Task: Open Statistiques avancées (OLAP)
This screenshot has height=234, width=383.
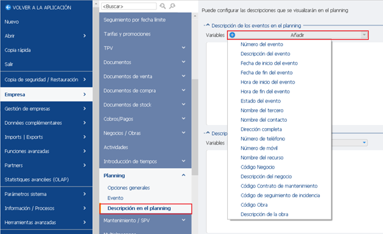Action: pos(46,179)
